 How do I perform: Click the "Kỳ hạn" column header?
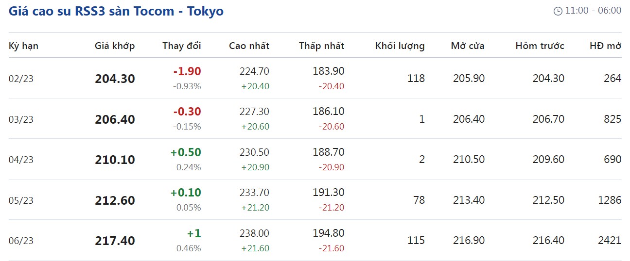pos(23,46)
